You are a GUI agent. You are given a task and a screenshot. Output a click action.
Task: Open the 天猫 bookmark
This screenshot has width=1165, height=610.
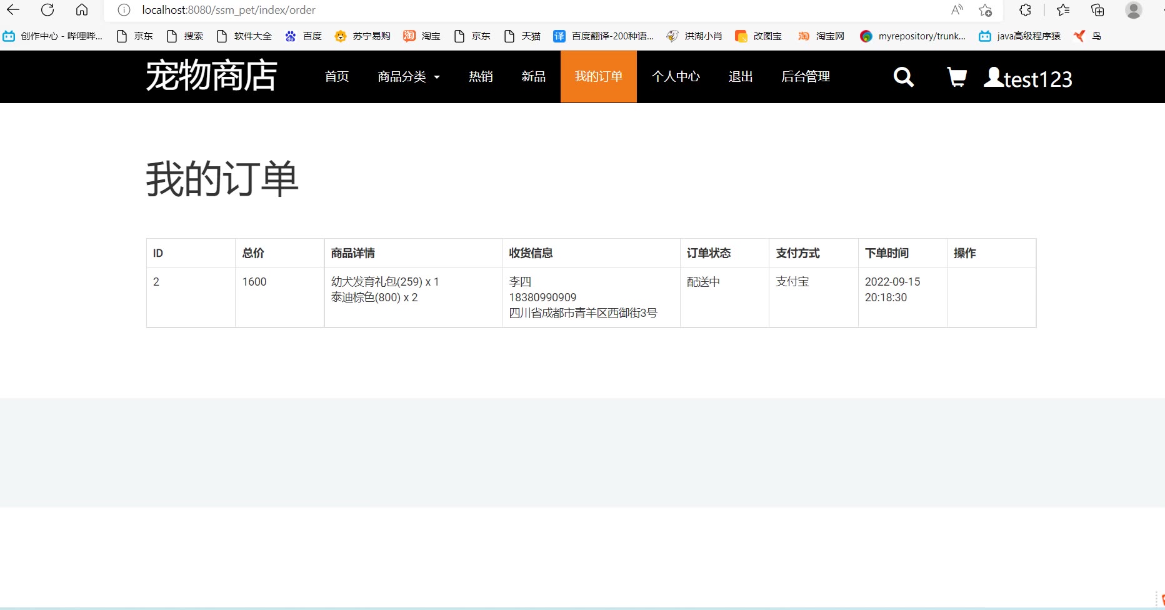click(522, 36)
